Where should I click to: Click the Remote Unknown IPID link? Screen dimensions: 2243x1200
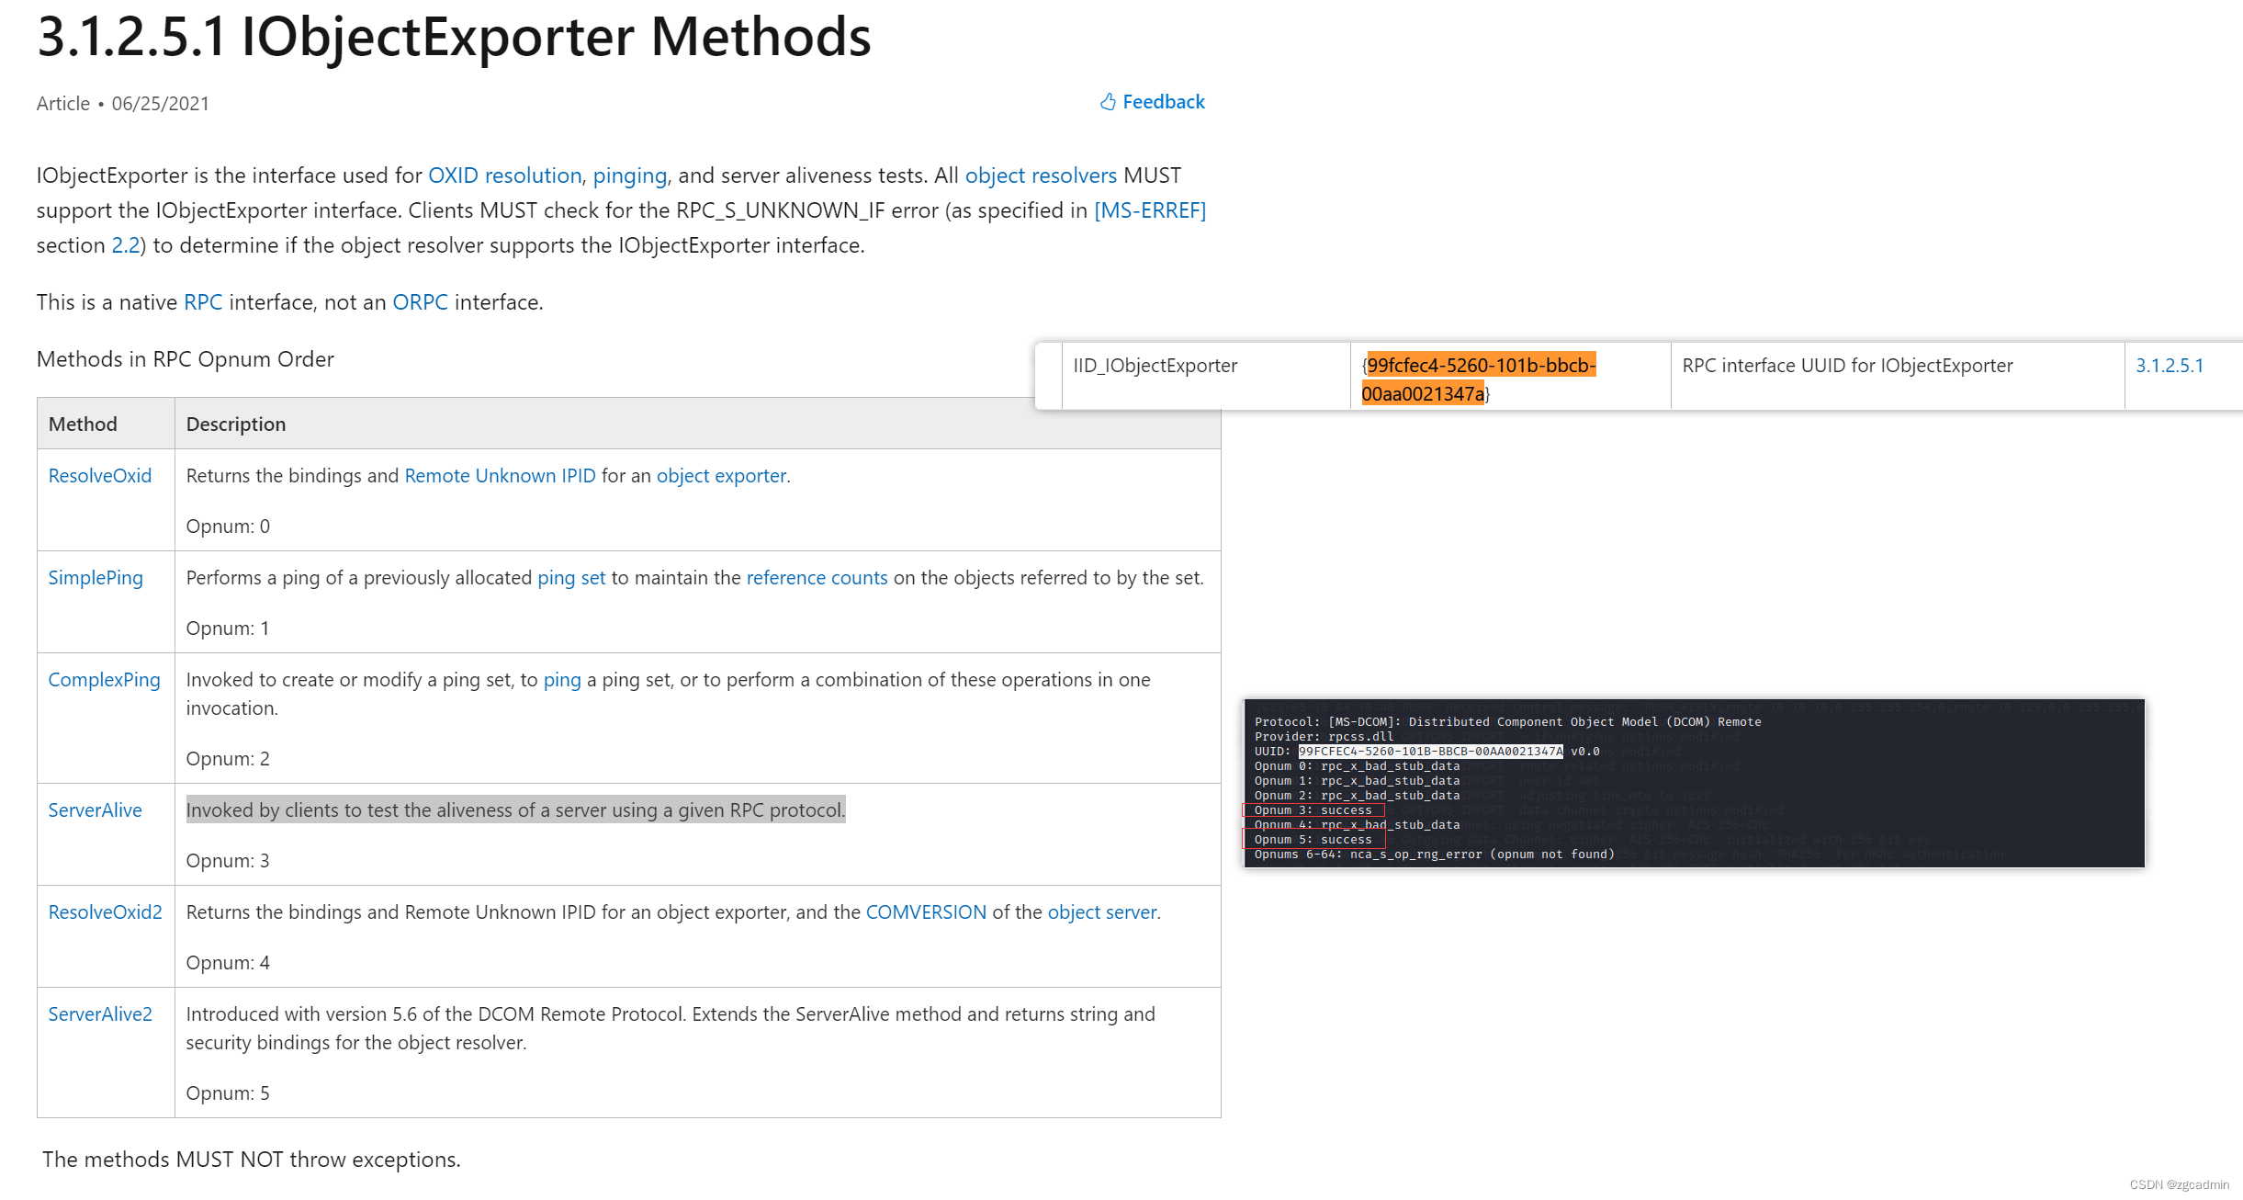pos(500,476)
